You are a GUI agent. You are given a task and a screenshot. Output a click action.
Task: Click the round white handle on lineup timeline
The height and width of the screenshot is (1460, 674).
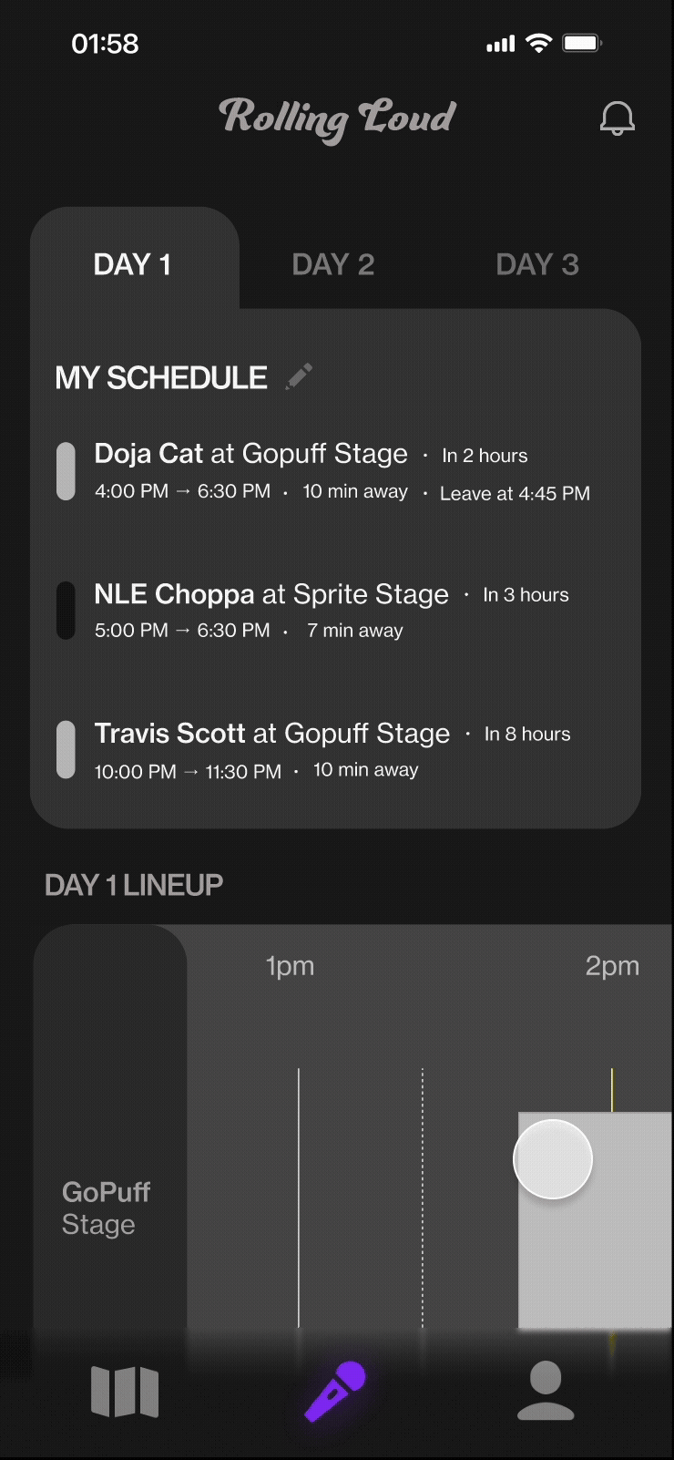coord(553,1159)
